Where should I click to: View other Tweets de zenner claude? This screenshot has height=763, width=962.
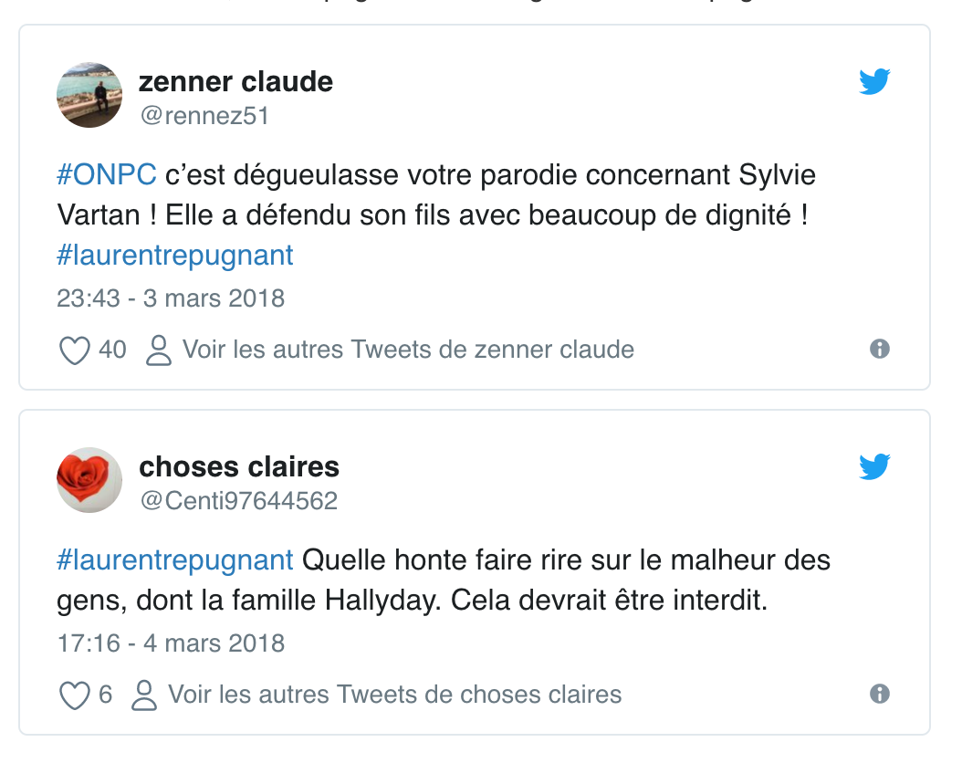408,350
